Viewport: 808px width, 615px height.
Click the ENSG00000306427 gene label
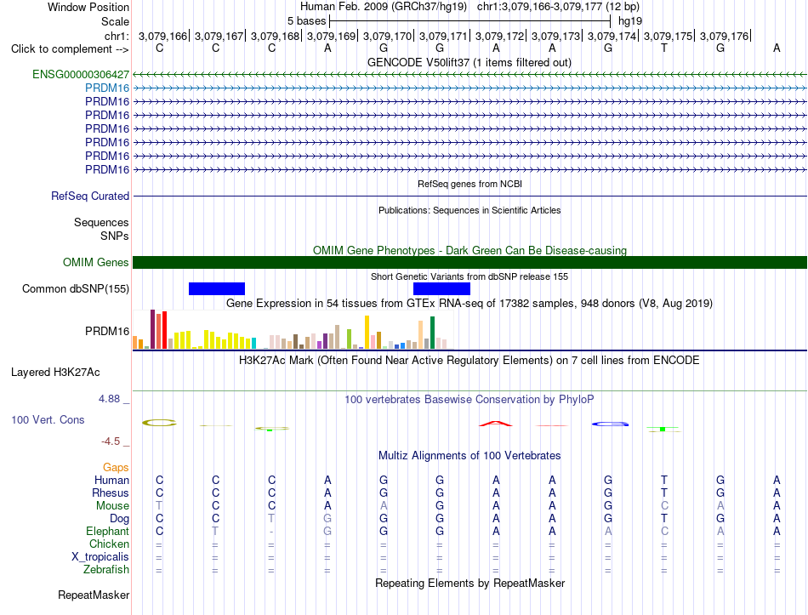tap(81, 75)
